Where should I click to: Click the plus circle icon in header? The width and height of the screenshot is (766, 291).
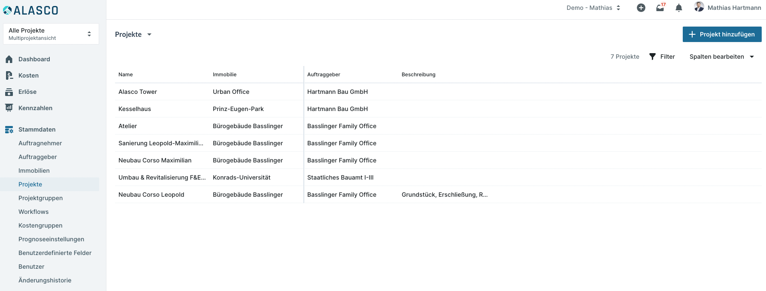pos(641,8)
